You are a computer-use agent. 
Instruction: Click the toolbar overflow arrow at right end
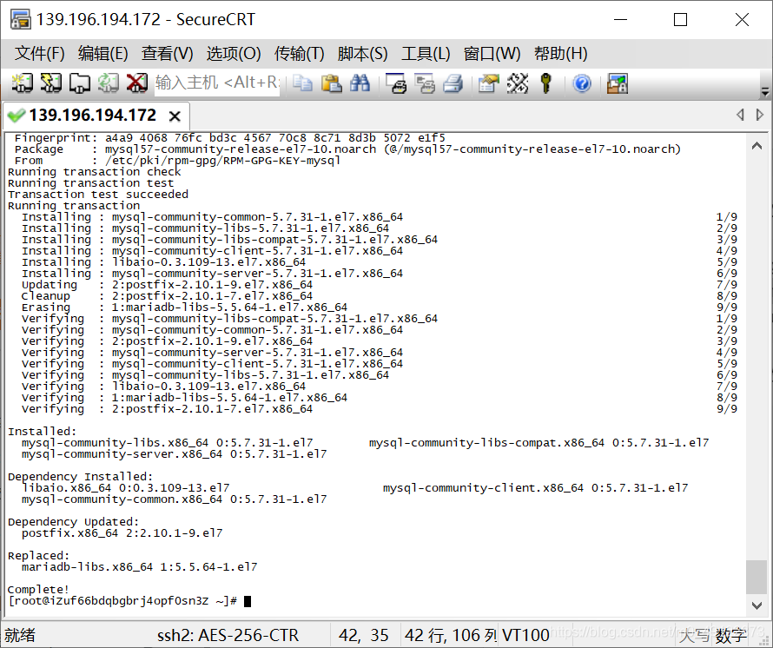tap(765, 92)
